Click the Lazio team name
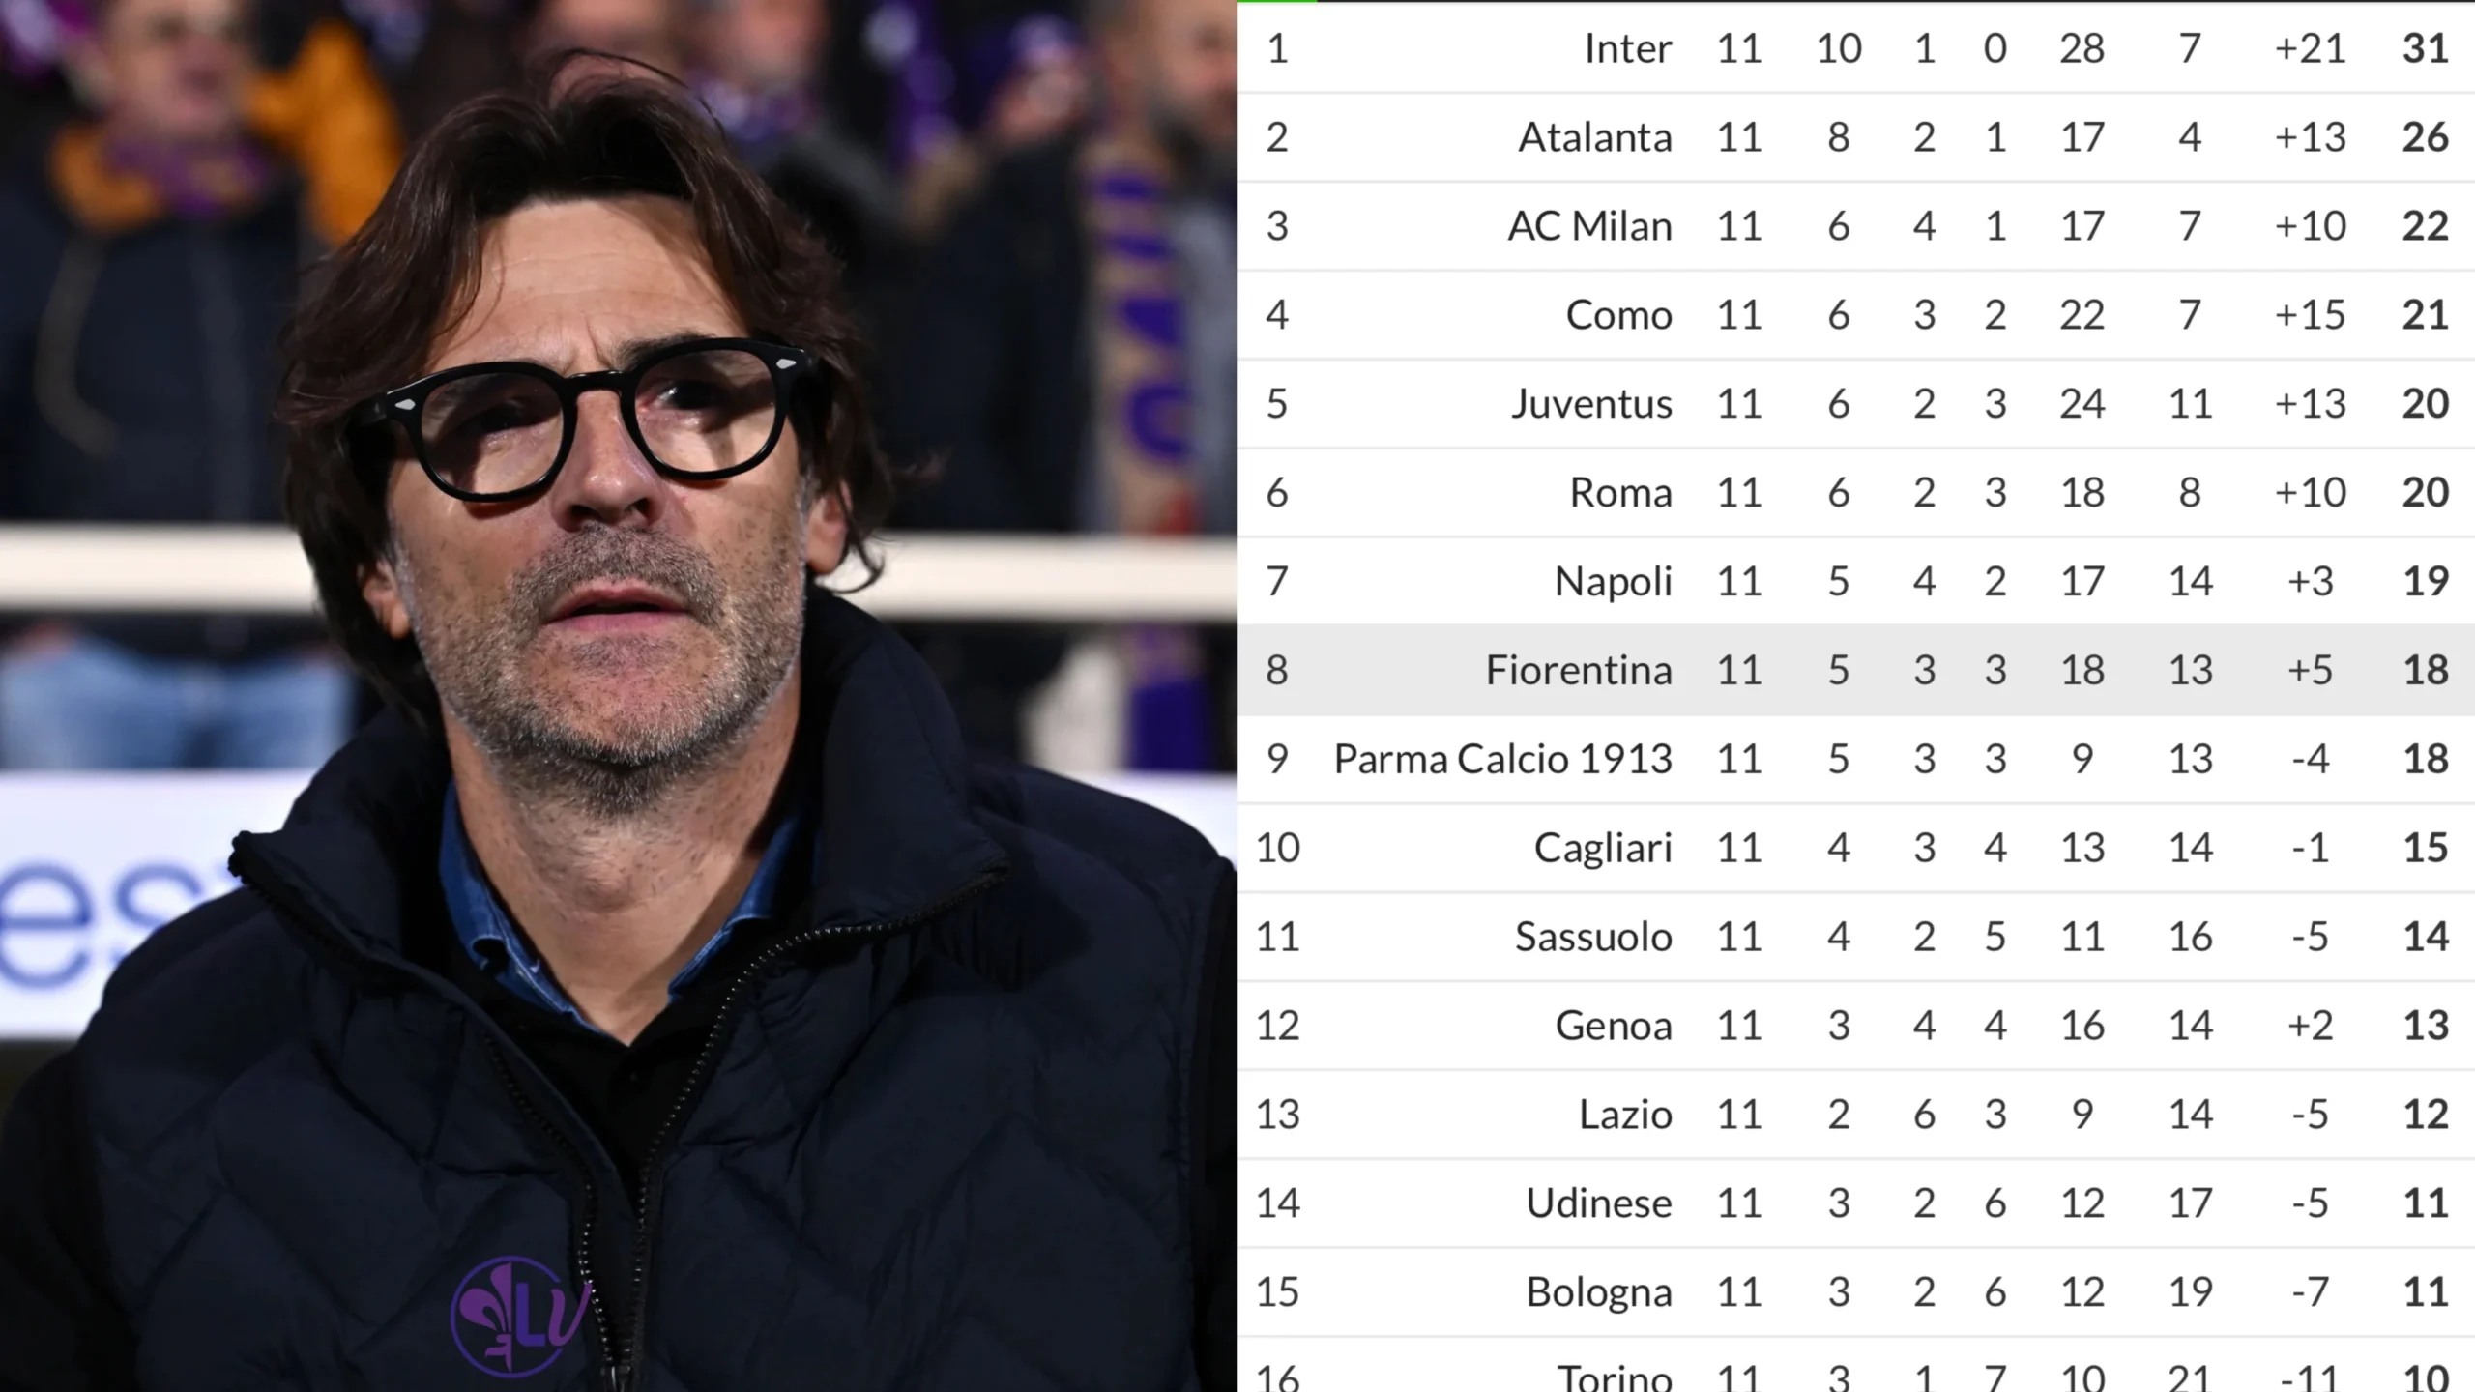 pos(1625,1116)
